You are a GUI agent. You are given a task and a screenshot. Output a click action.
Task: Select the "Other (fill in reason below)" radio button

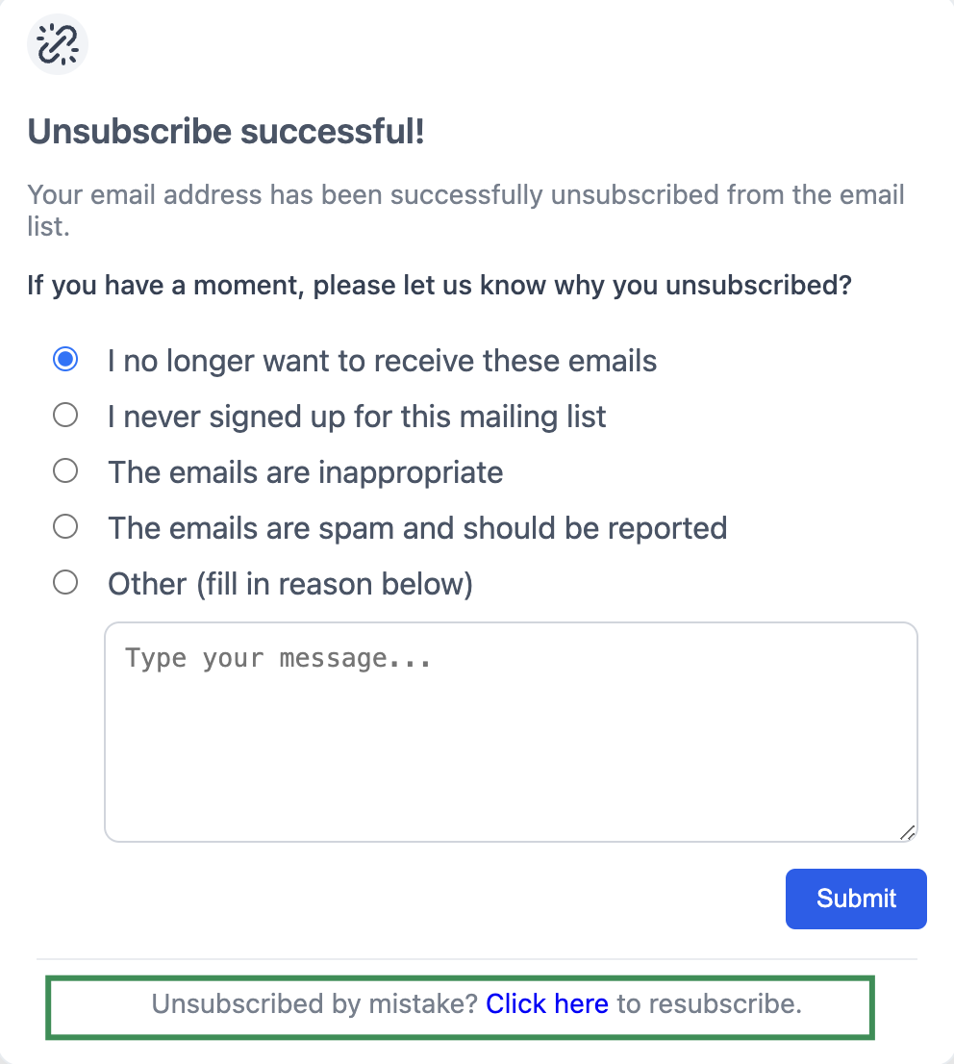(65, 583)
